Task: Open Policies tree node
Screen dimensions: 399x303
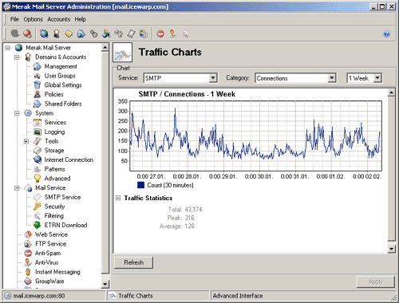Action: (x=54, y=94)
